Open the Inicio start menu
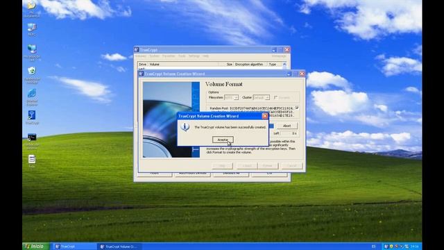This screenshot has width=444, height=250. point(36,247)
